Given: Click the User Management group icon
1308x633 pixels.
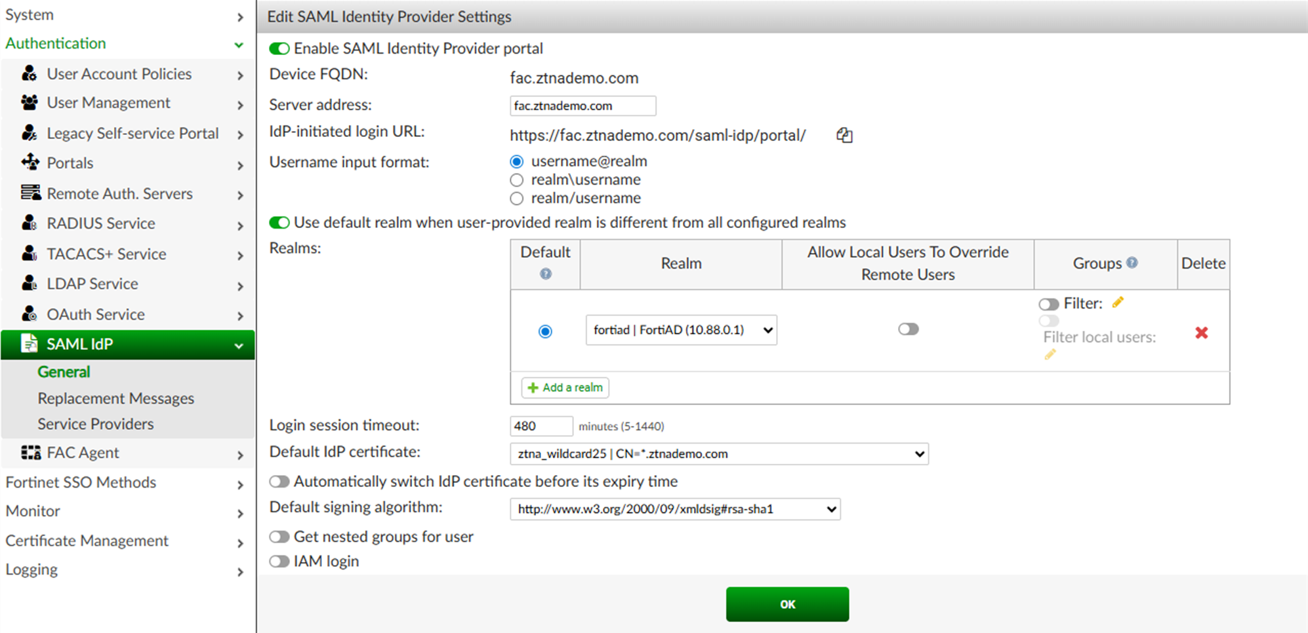Looking at the screenshot, I should coord(30,103).
